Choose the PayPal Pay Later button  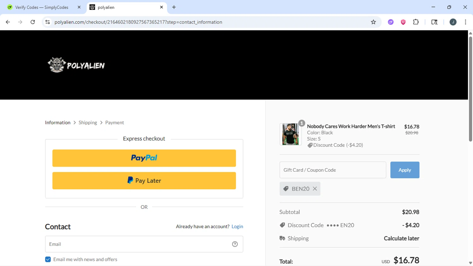[144, 180]
